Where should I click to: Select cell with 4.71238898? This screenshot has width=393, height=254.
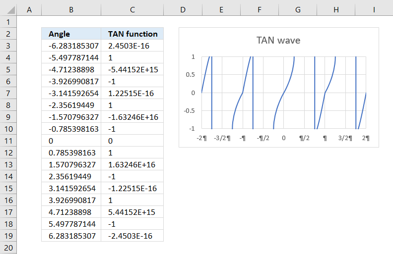[71, 212]
